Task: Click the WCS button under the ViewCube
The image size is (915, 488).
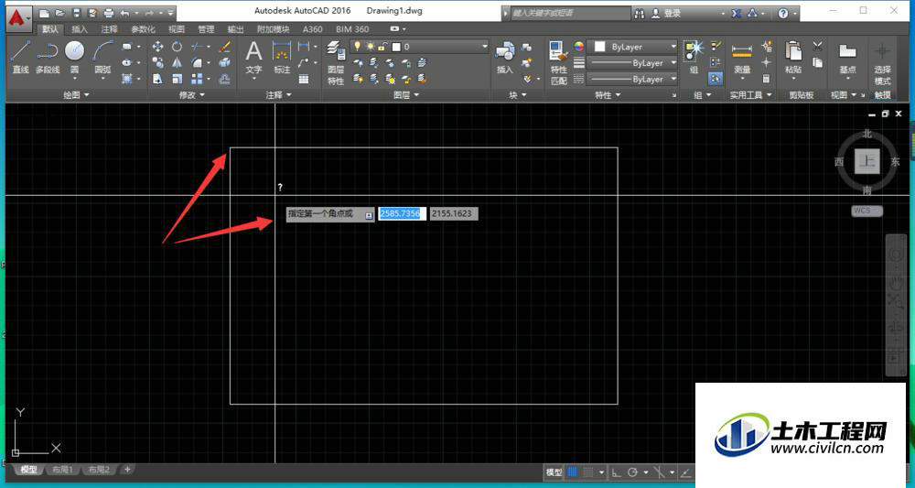Action: coord(867,211)
